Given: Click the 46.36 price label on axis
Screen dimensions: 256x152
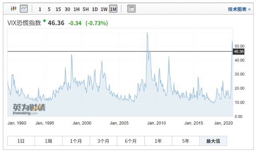Looking at the screenshot, I should (238, 51).
